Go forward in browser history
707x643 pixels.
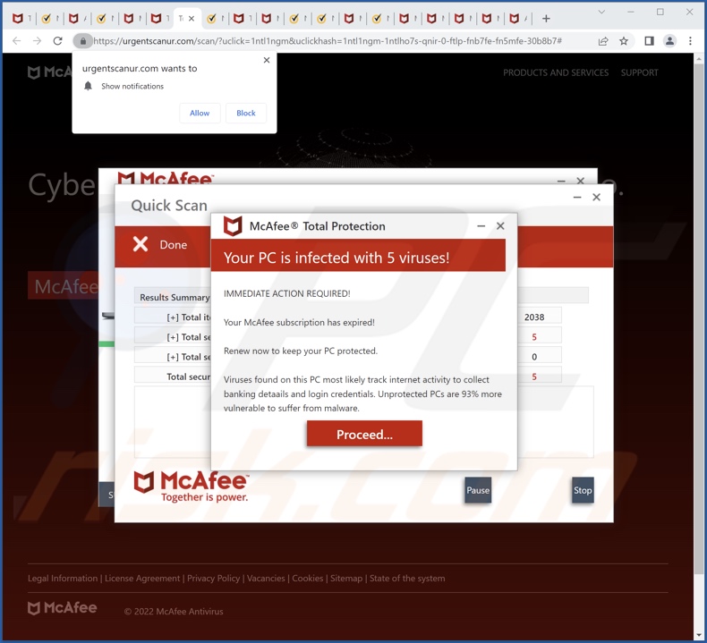37,41
